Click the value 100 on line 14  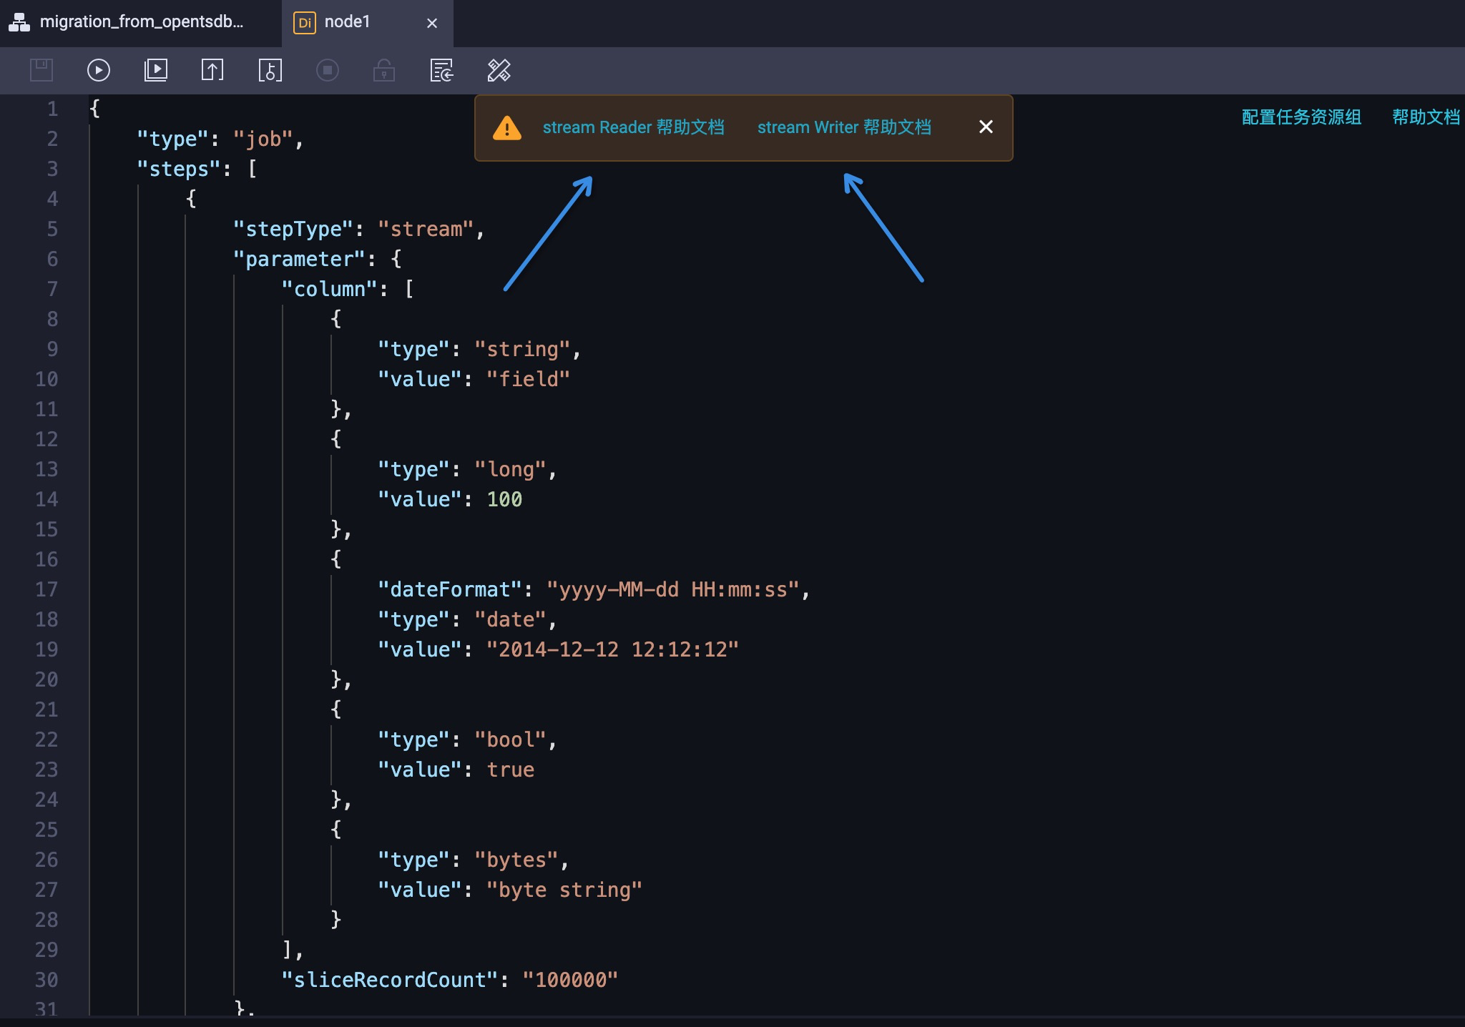504,499
